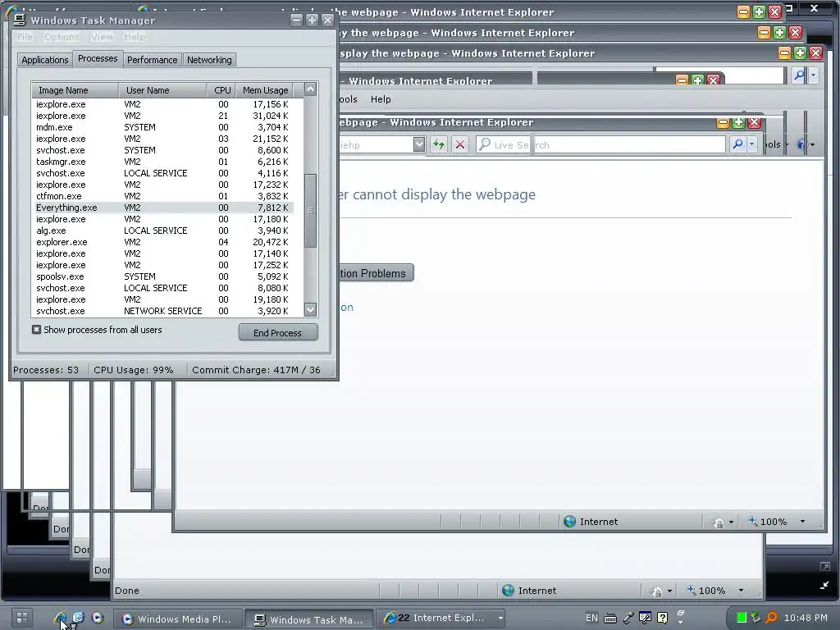Select iexplore.exe row using 31,024 K
840x630 pixels.
tap(163, 116)
